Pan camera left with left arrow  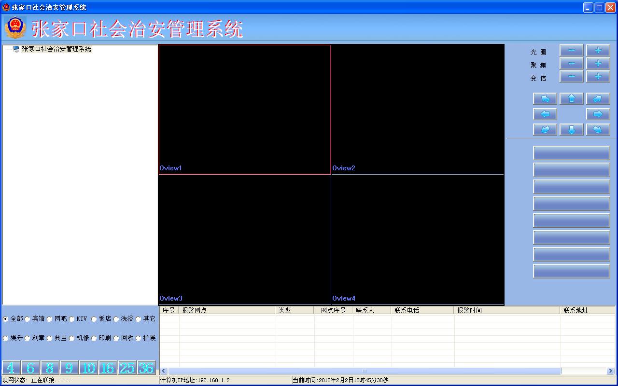(x=545, y=114)
